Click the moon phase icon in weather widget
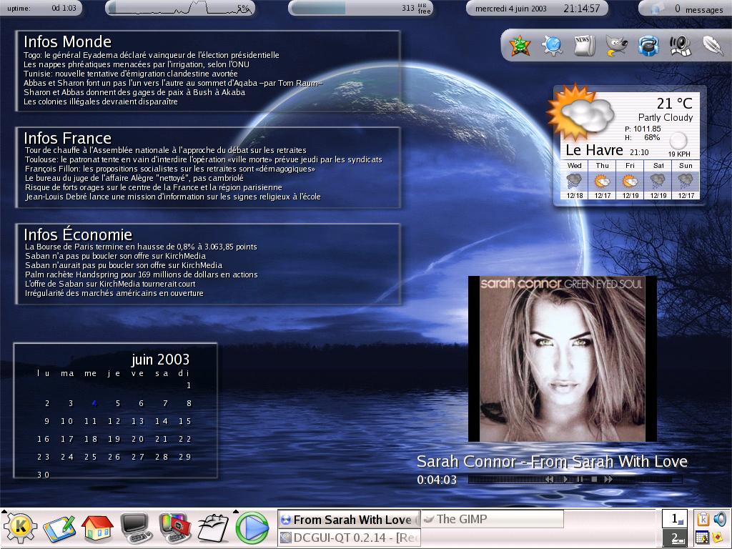This screenshot has height=549, width=732. [x=678, y=141]
